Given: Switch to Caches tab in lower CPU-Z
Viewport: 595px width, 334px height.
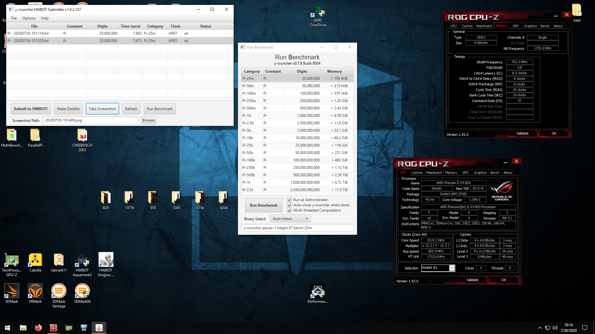Looking at the screenshot, I should coord(417,173).
